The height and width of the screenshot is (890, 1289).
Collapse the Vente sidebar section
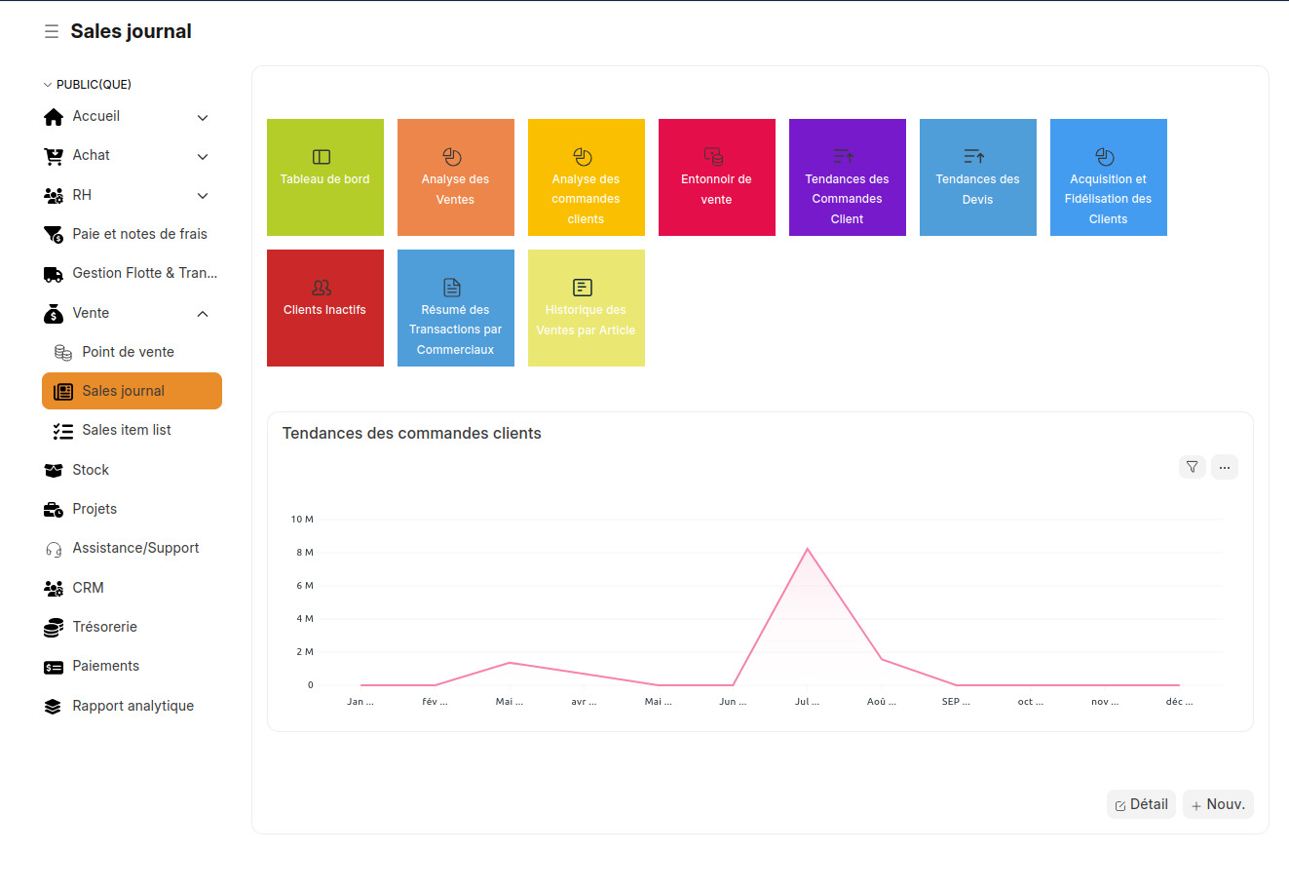pos(203,314)
